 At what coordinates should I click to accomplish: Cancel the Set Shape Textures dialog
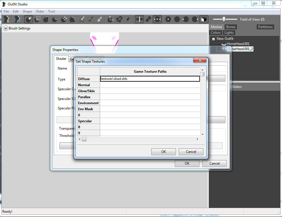[x=191, y=152]
